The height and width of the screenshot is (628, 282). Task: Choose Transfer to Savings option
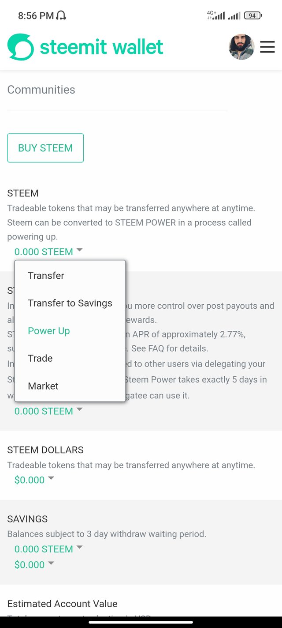coord(70,303)
